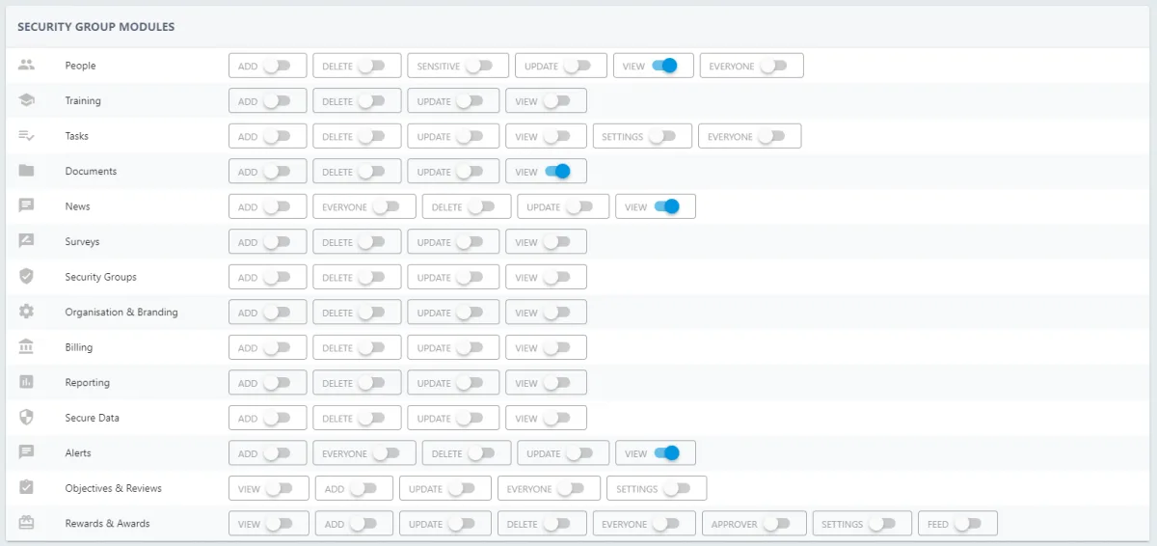Image resolution: width=1157 pixels, height=546 pixels.
Task: Enable the Billing VIEW toggle
Action: point(556,347)
